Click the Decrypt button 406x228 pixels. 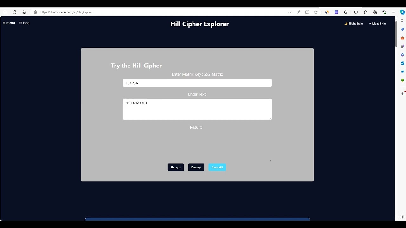[x=196, y=167]
